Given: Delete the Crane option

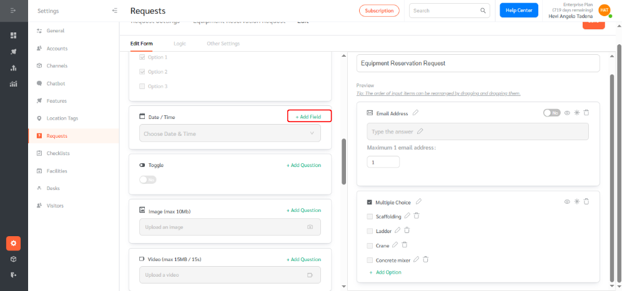Looking at the screenshot, I should point(404,245).
